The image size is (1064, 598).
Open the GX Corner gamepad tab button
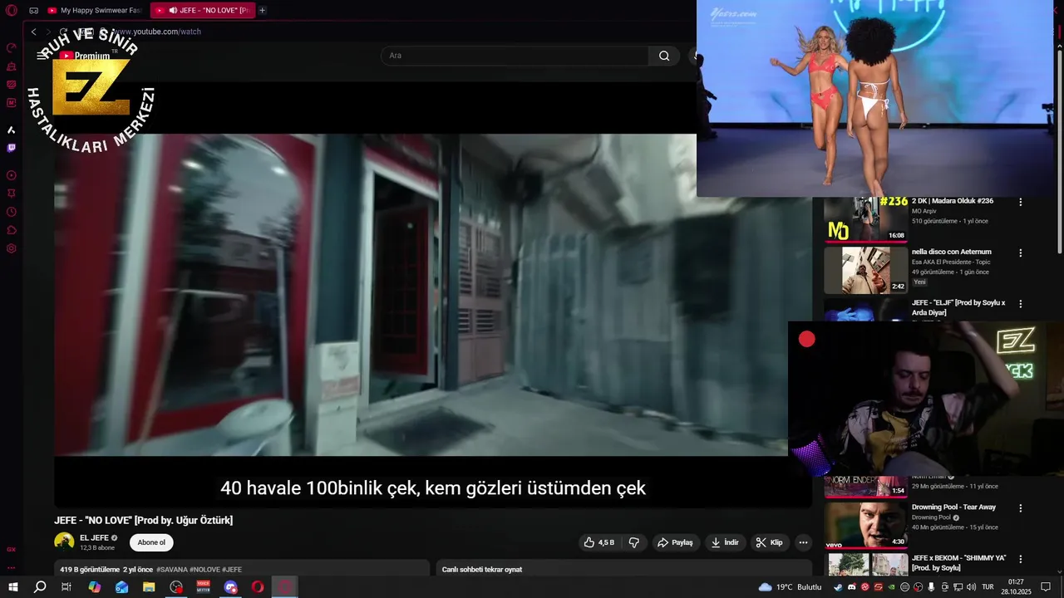(33, 11)
